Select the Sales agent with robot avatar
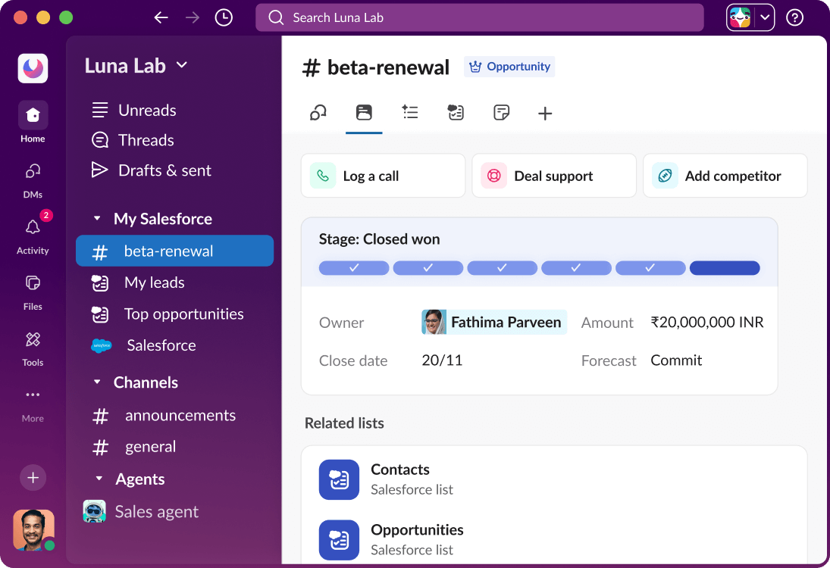 coord(156,511)
